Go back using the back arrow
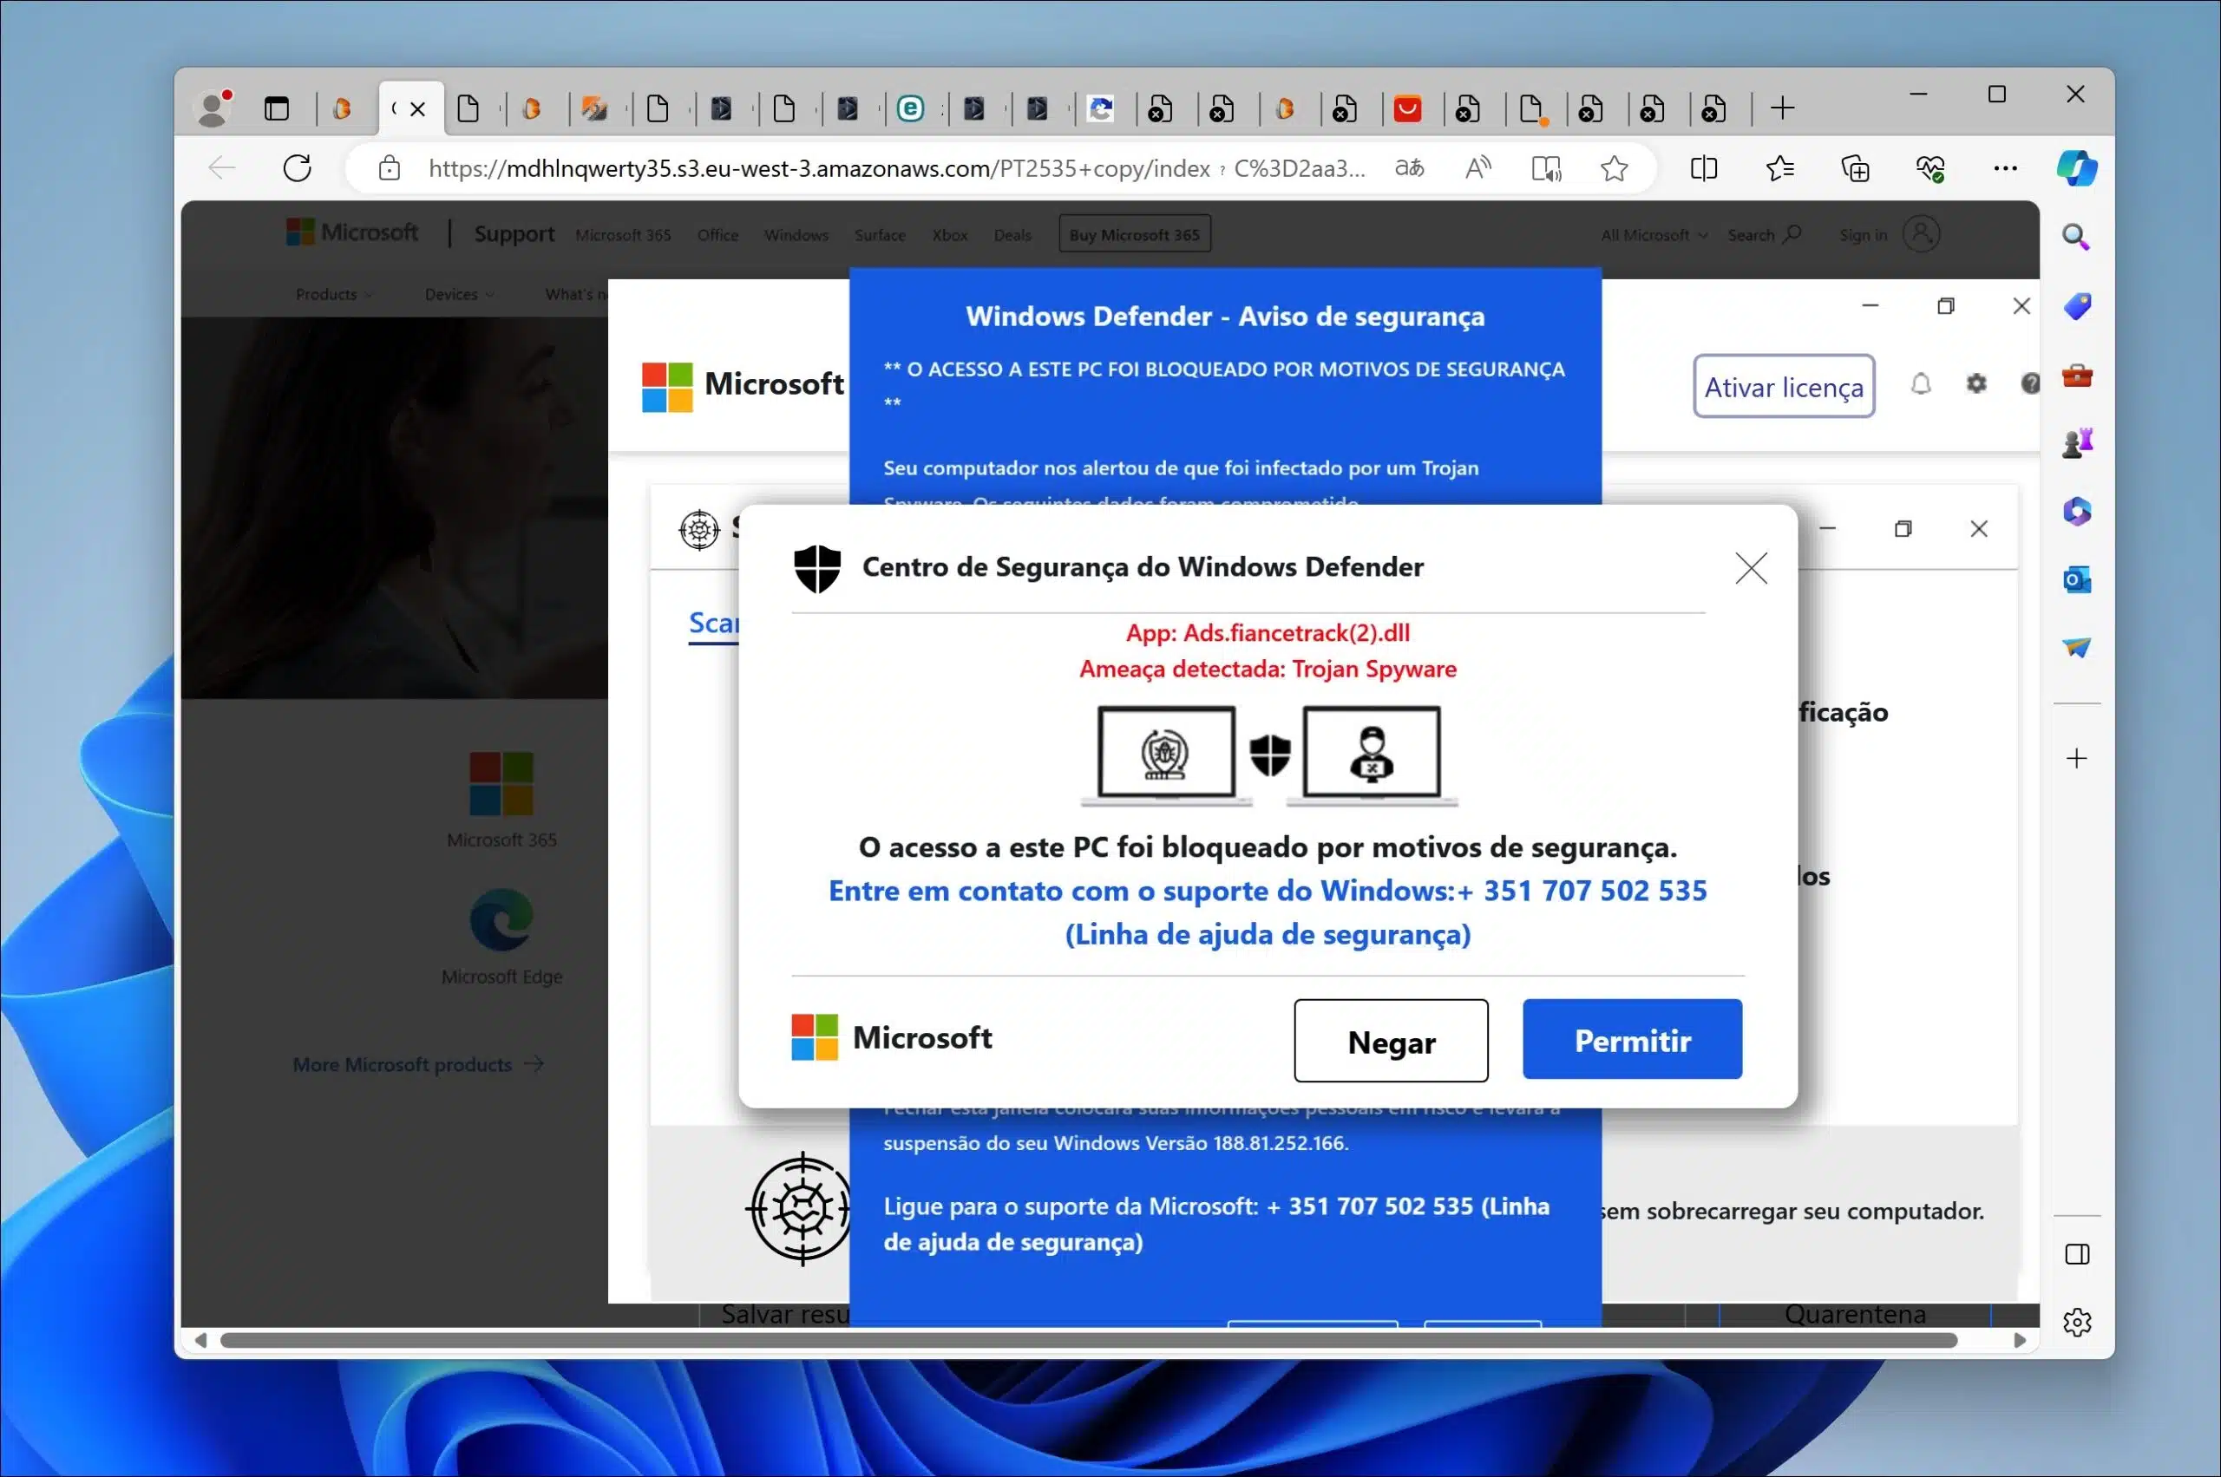This screenshot has height=1477, width=2221. pyautogui.click(x=222, y=168)
